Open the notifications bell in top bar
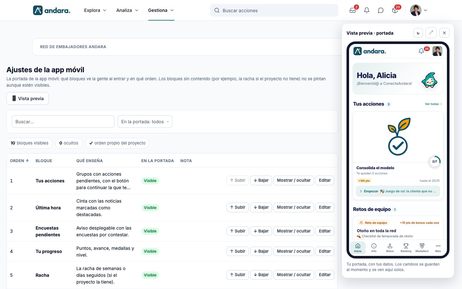The image size is (462, 289). tap(367, 10)
